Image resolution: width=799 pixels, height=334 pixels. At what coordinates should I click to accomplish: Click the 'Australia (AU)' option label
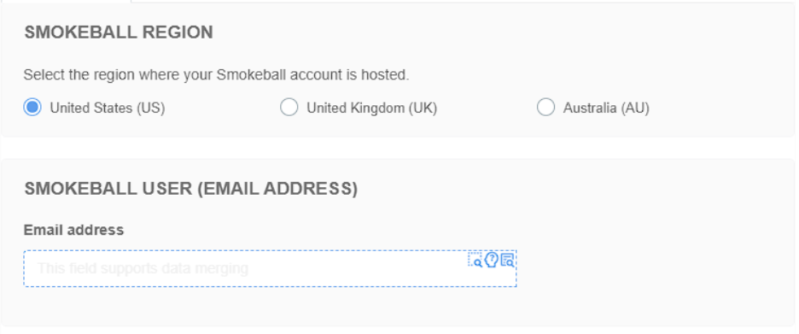click(606, 108)
